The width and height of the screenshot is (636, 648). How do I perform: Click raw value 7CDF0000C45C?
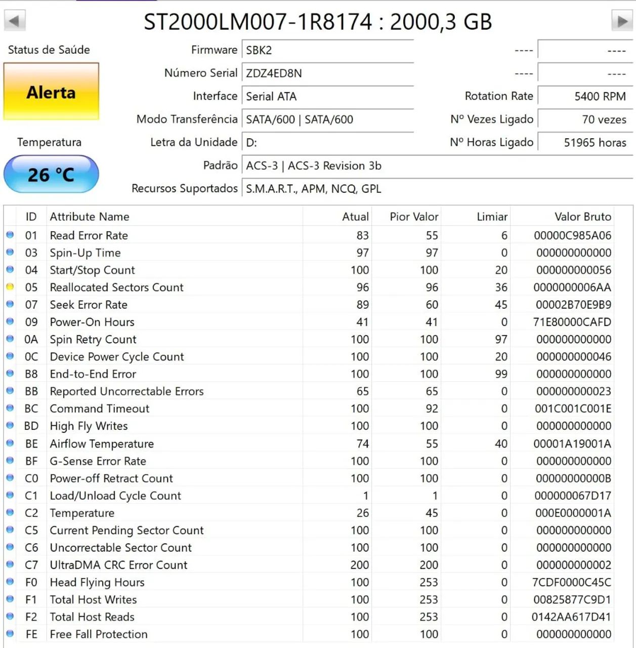click(572, 582)
